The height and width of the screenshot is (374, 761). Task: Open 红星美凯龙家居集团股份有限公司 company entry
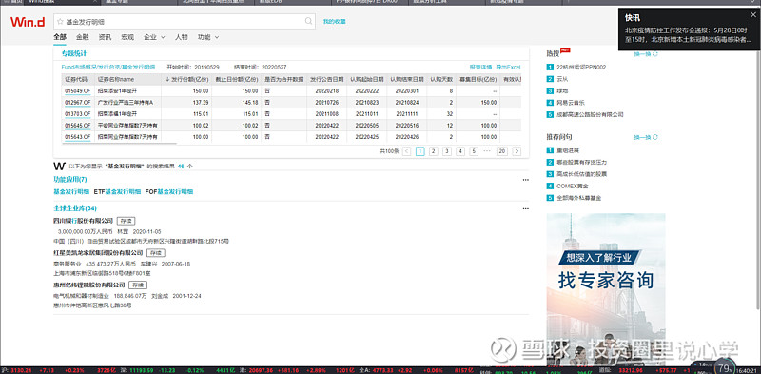(98, 252)
